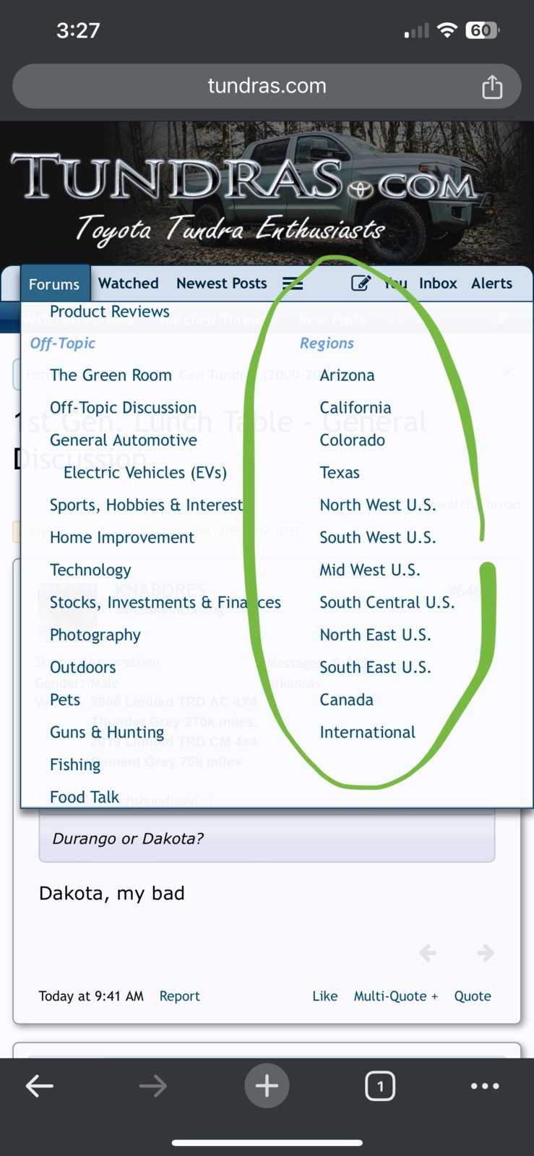This screenshot has height=1156, width=534.
Task: Tap the quoted text Durango or Dakota?
Action: pos(128,839)
